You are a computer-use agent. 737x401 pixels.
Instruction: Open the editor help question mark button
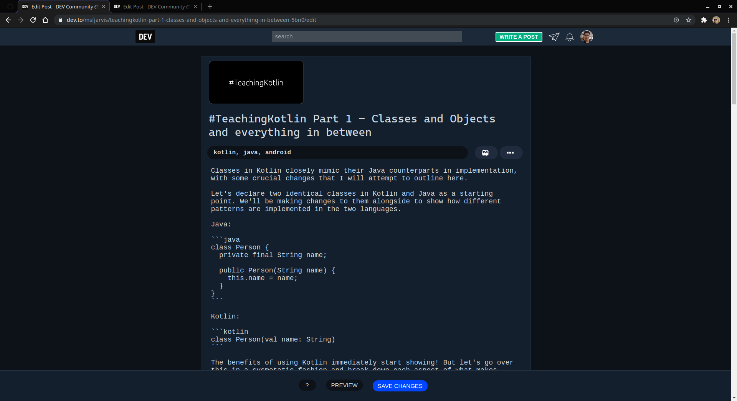point(307,385)
